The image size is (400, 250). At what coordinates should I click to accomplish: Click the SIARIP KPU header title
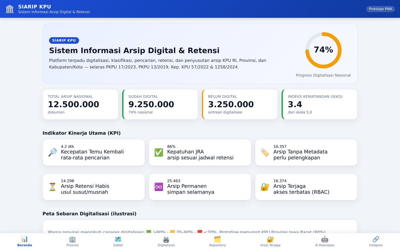coord(34,7)
